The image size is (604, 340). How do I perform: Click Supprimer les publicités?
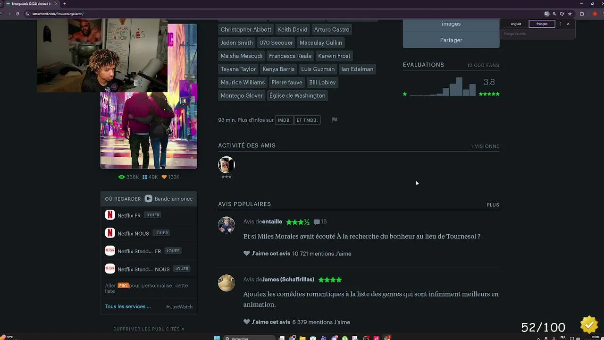tap(149, 329)
